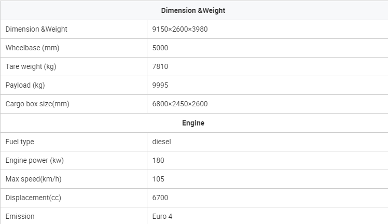Click the Tare weight (kg) label

(31, 66)
